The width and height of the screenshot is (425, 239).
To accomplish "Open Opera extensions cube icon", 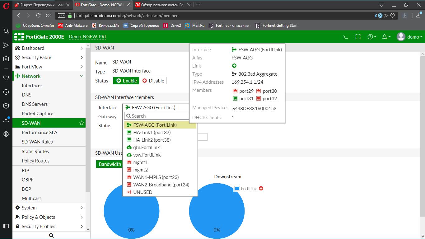I will [x=6, y=106].
